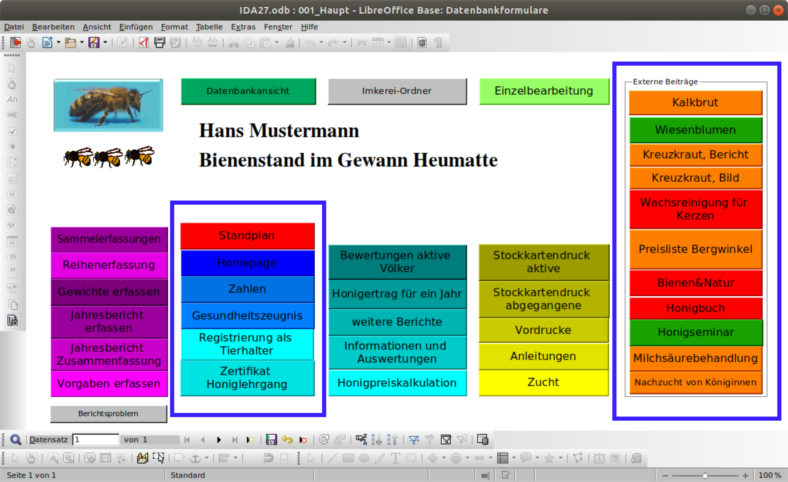The height and width of the screenshot is (482, 788).
Task: Click the Sort dialog A-Z icon
Action: [x=361, y=440]
